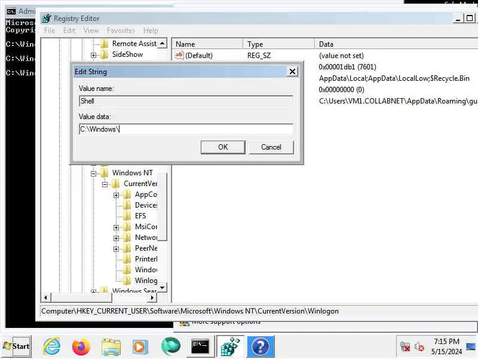Open the Edit menu in Registry Editor
478x359 pixels.
(x=69, y=31)
